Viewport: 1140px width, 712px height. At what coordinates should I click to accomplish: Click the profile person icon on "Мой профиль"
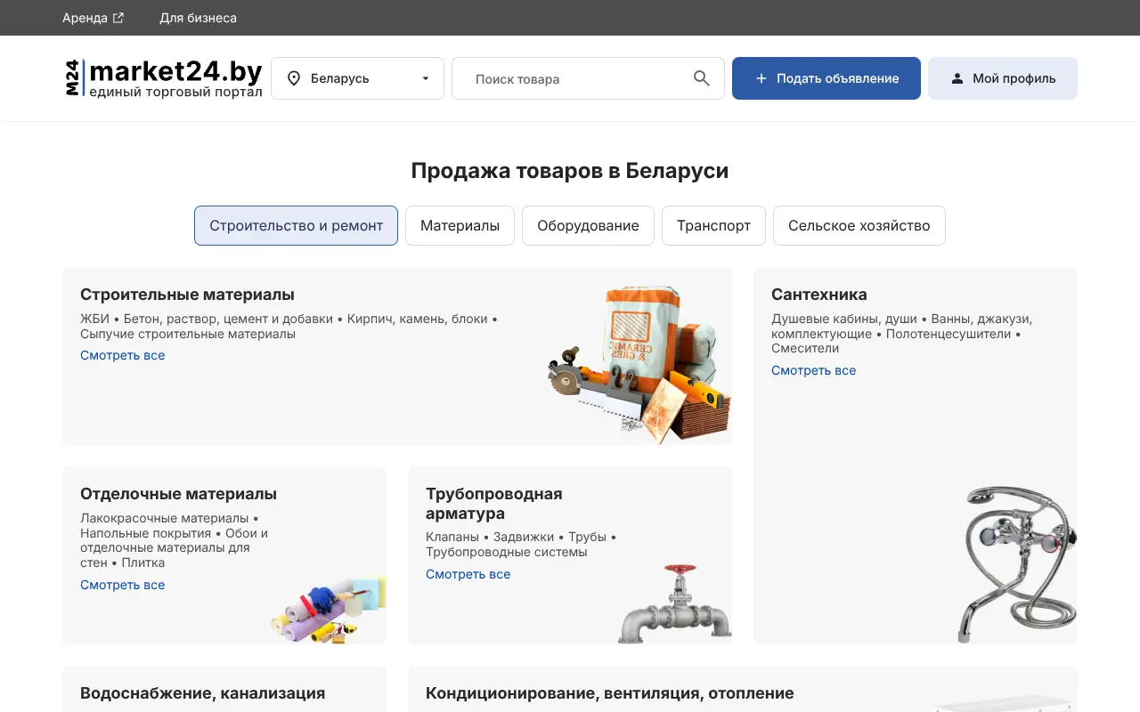956,78
